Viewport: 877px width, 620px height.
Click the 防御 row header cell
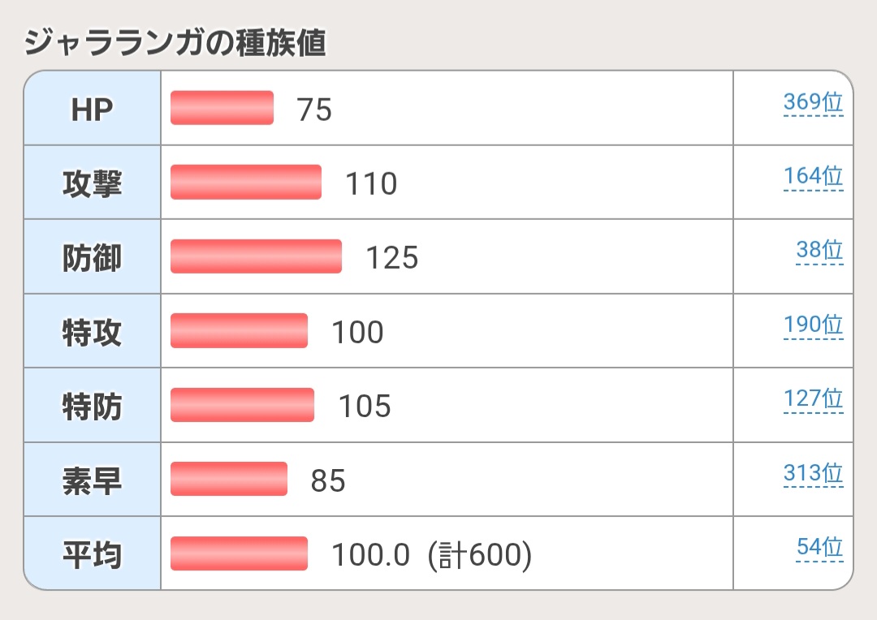point(92,257)
